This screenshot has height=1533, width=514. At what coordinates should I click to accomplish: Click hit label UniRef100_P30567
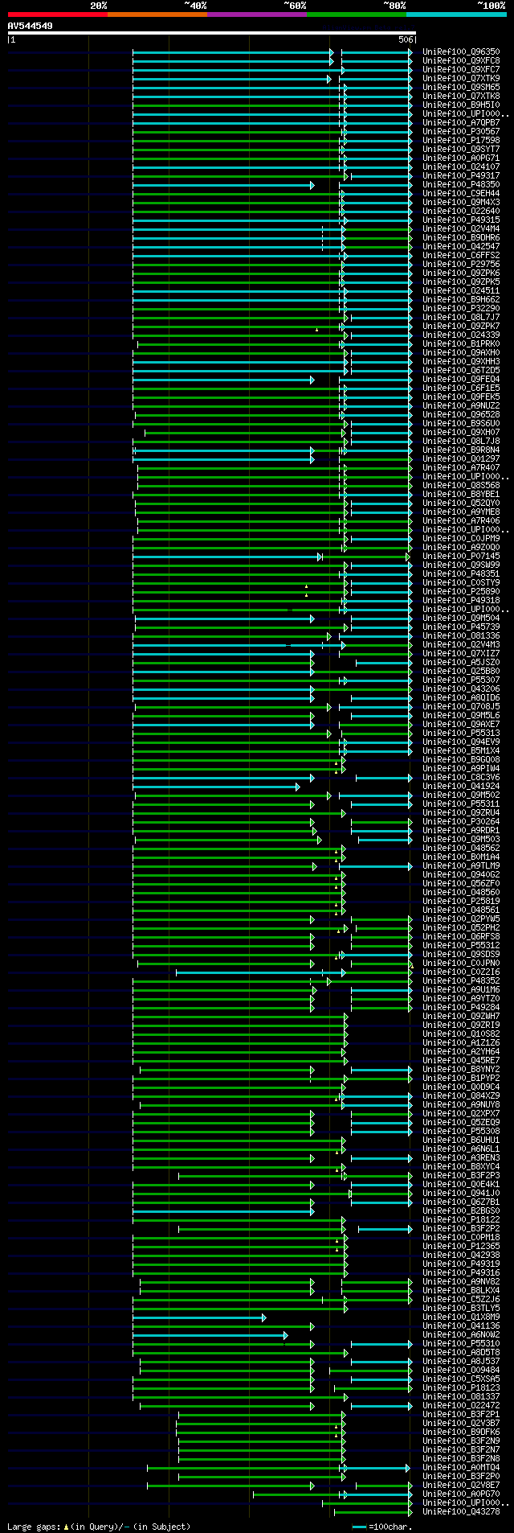coord(461,131)
